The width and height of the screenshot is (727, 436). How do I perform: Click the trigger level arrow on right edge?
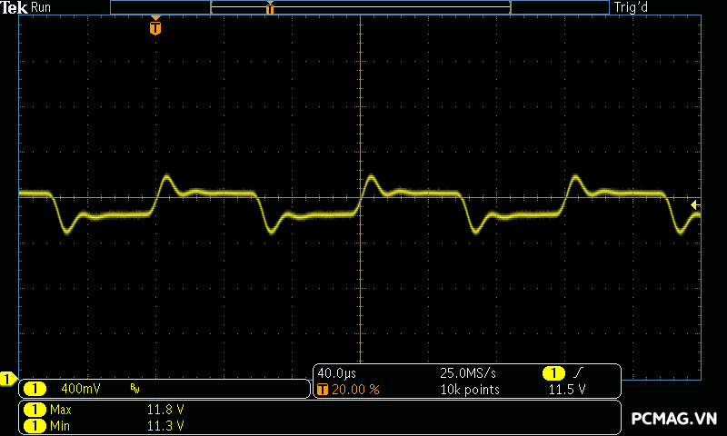[695, 204]
